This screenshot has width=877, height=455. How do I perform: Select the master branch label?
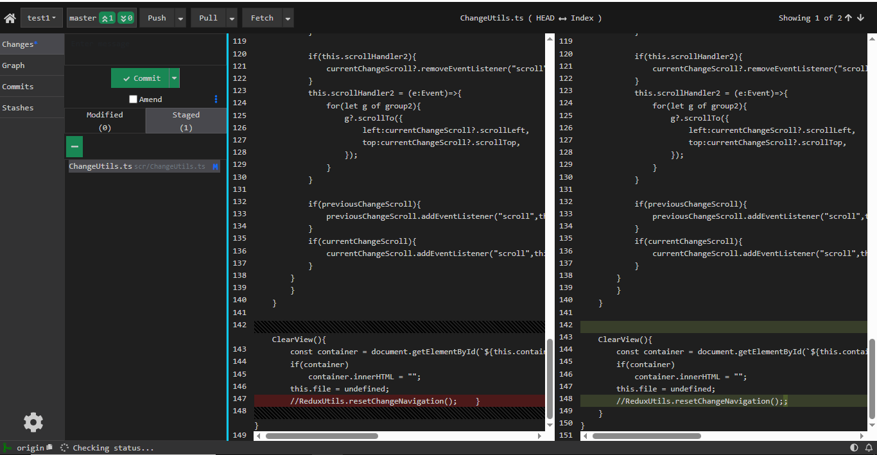(x=83, y=18)
